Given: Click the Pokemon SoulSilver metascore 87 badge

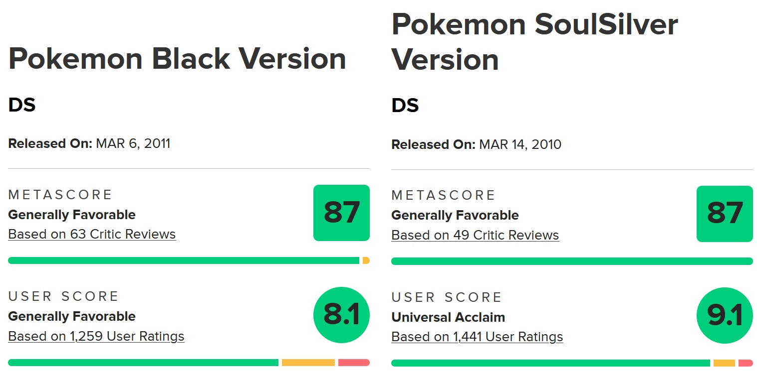Looking at the screenshot, I should 725,214.
